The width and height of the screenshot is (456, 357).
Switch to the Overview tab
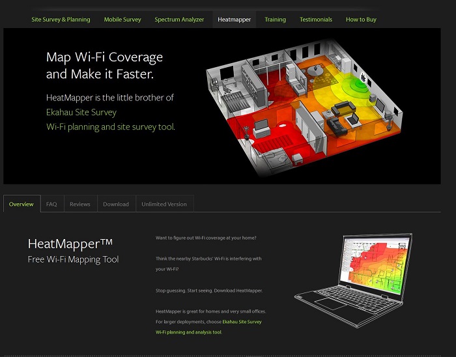tap(21, 204)
